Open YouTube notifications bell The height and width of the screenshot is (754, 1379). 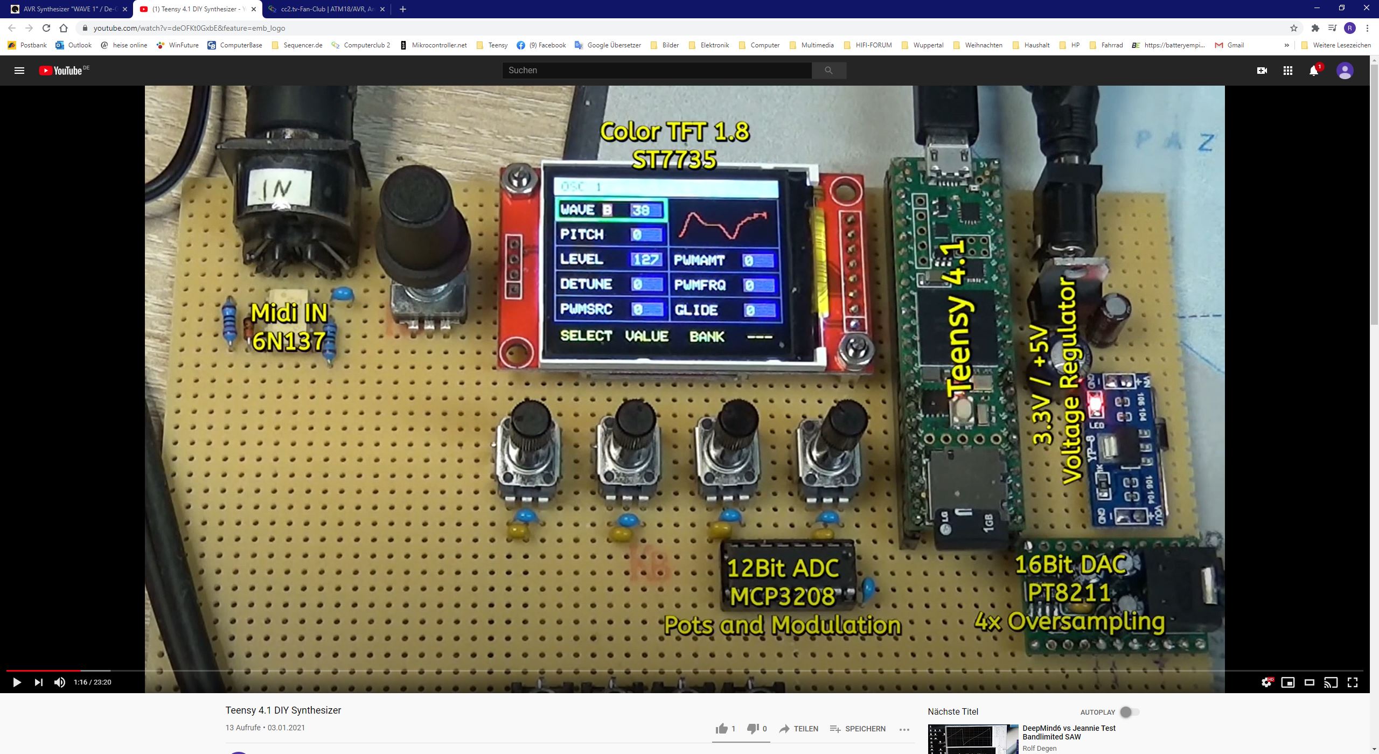point(1314,71)
